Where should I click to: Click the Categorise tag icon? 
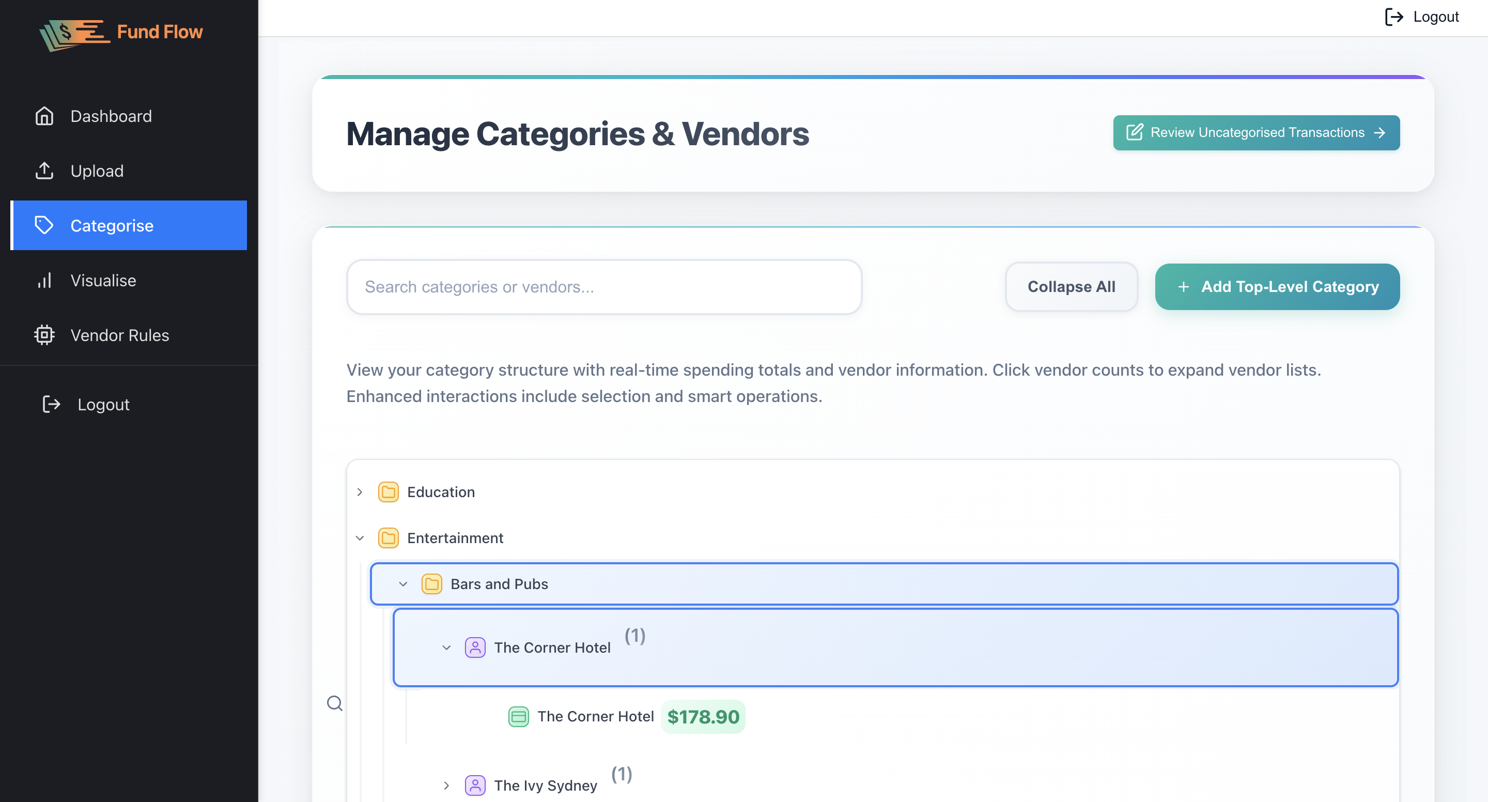point(44,225)
